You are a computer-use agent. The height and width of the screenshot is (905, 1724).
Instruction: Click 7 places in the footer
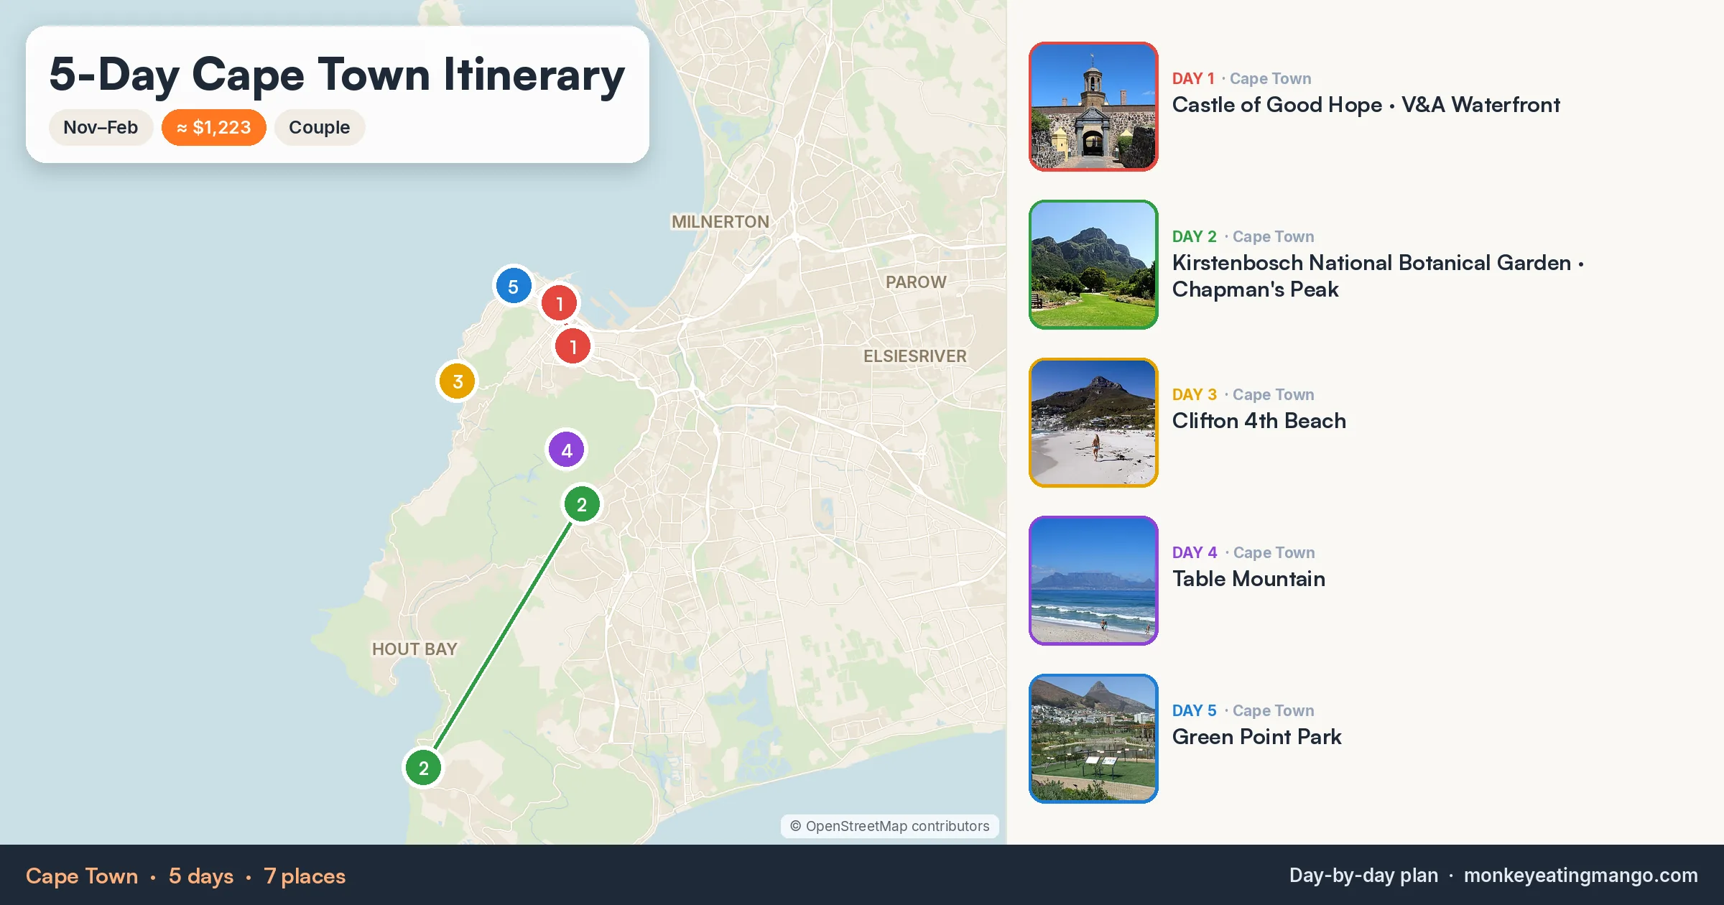[305, 876]
